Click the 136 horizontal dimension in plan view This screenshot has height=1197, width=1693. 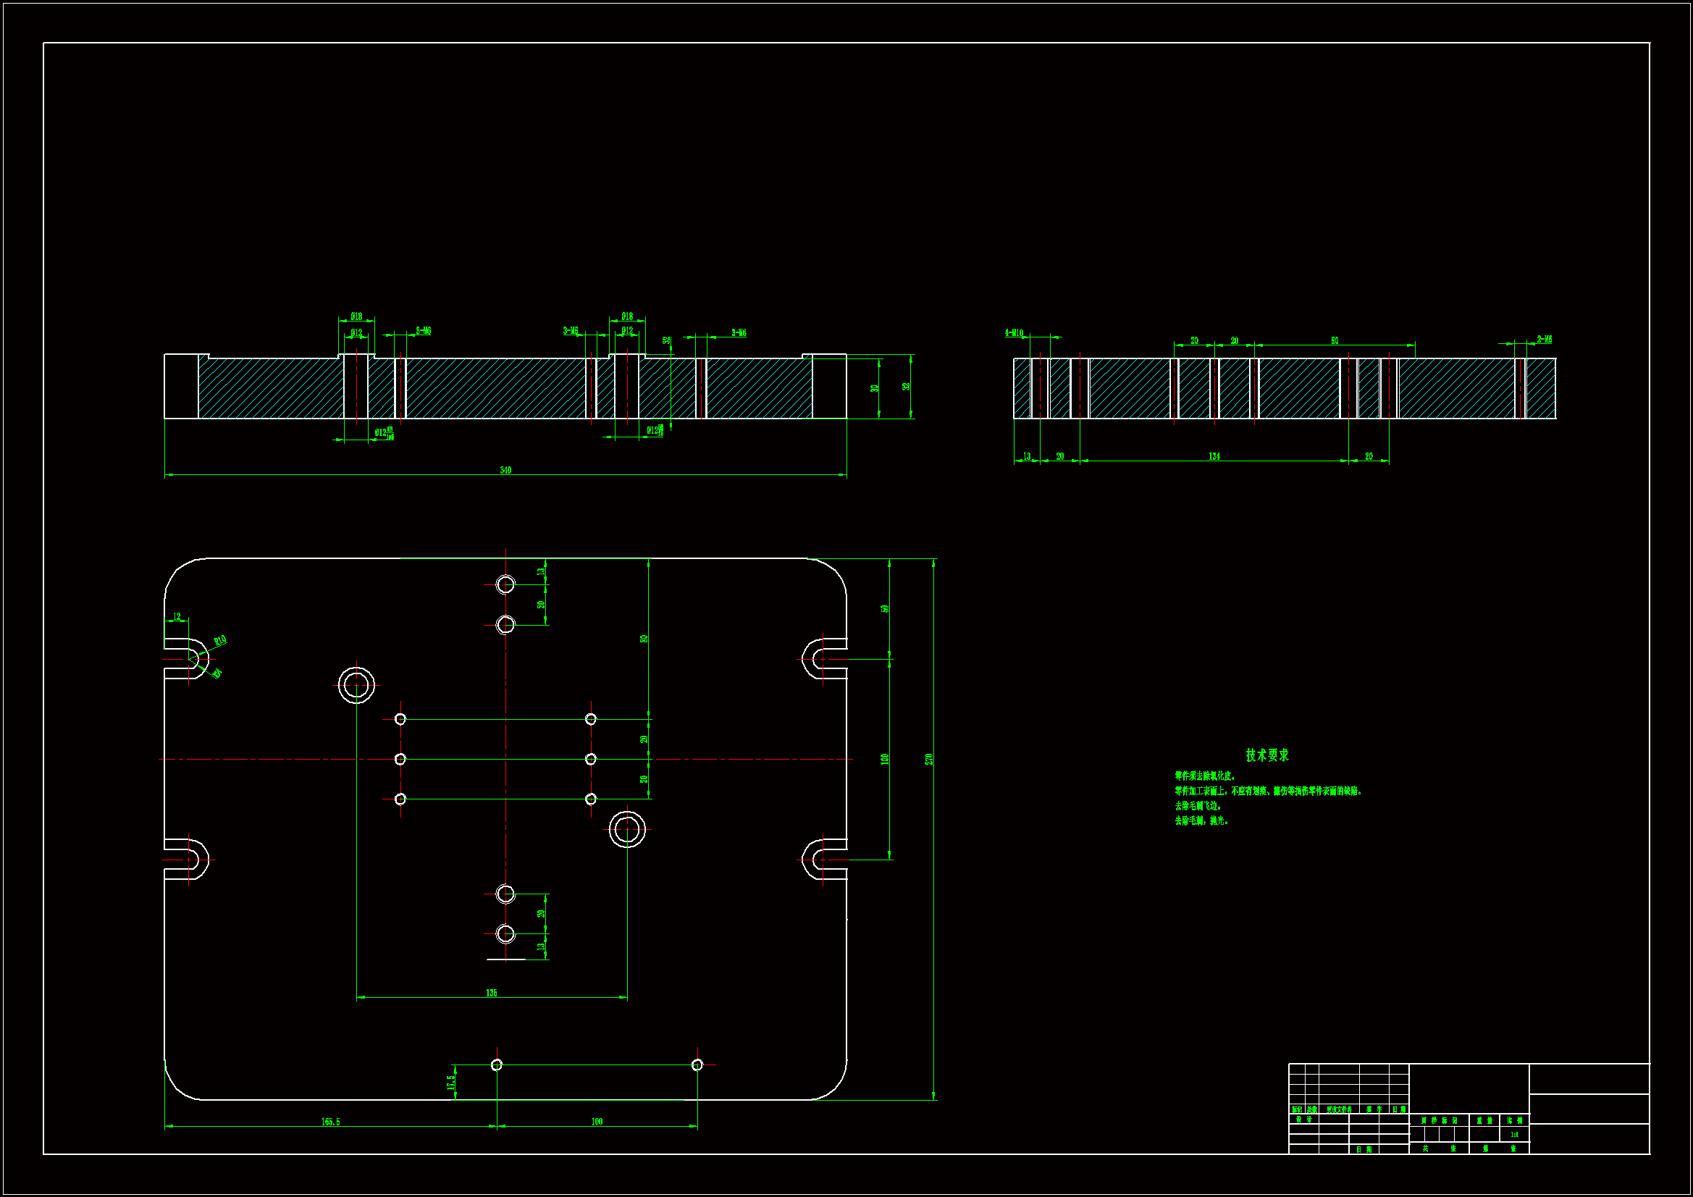[492, 993]
